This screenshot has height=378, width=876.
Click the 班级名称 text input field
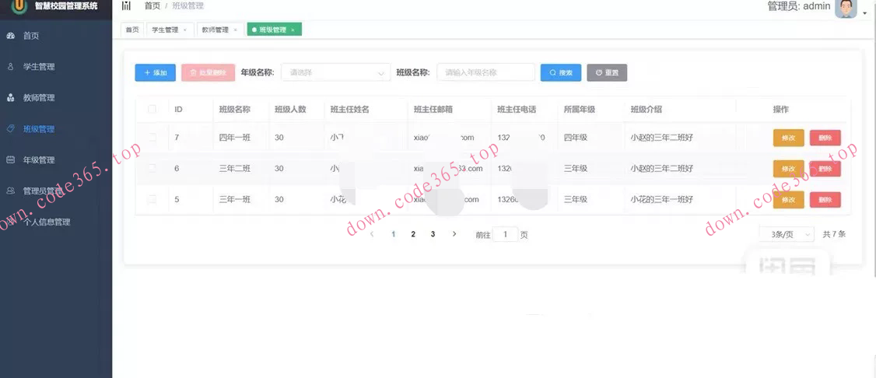pyautogui.click(x=486, y=72)
